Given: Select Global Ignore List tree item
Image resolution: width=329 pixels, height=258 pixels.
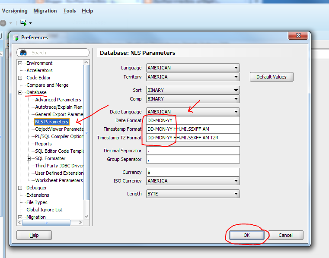Looking at the screenshot, I should [x=45, y=210].
